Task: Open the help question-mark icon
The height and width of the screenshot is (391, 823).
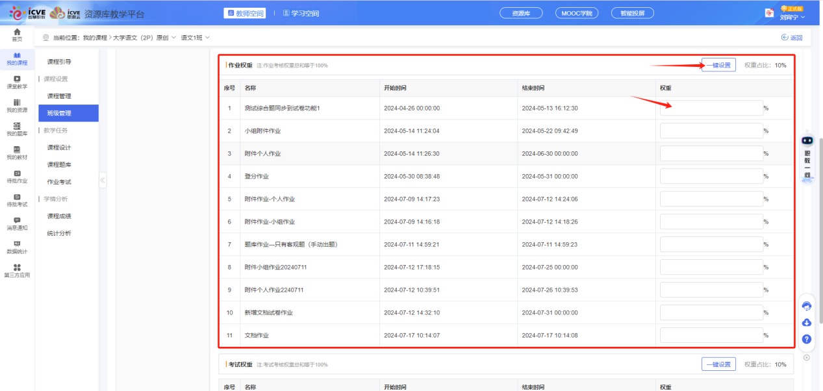Action: pos(806,339)
